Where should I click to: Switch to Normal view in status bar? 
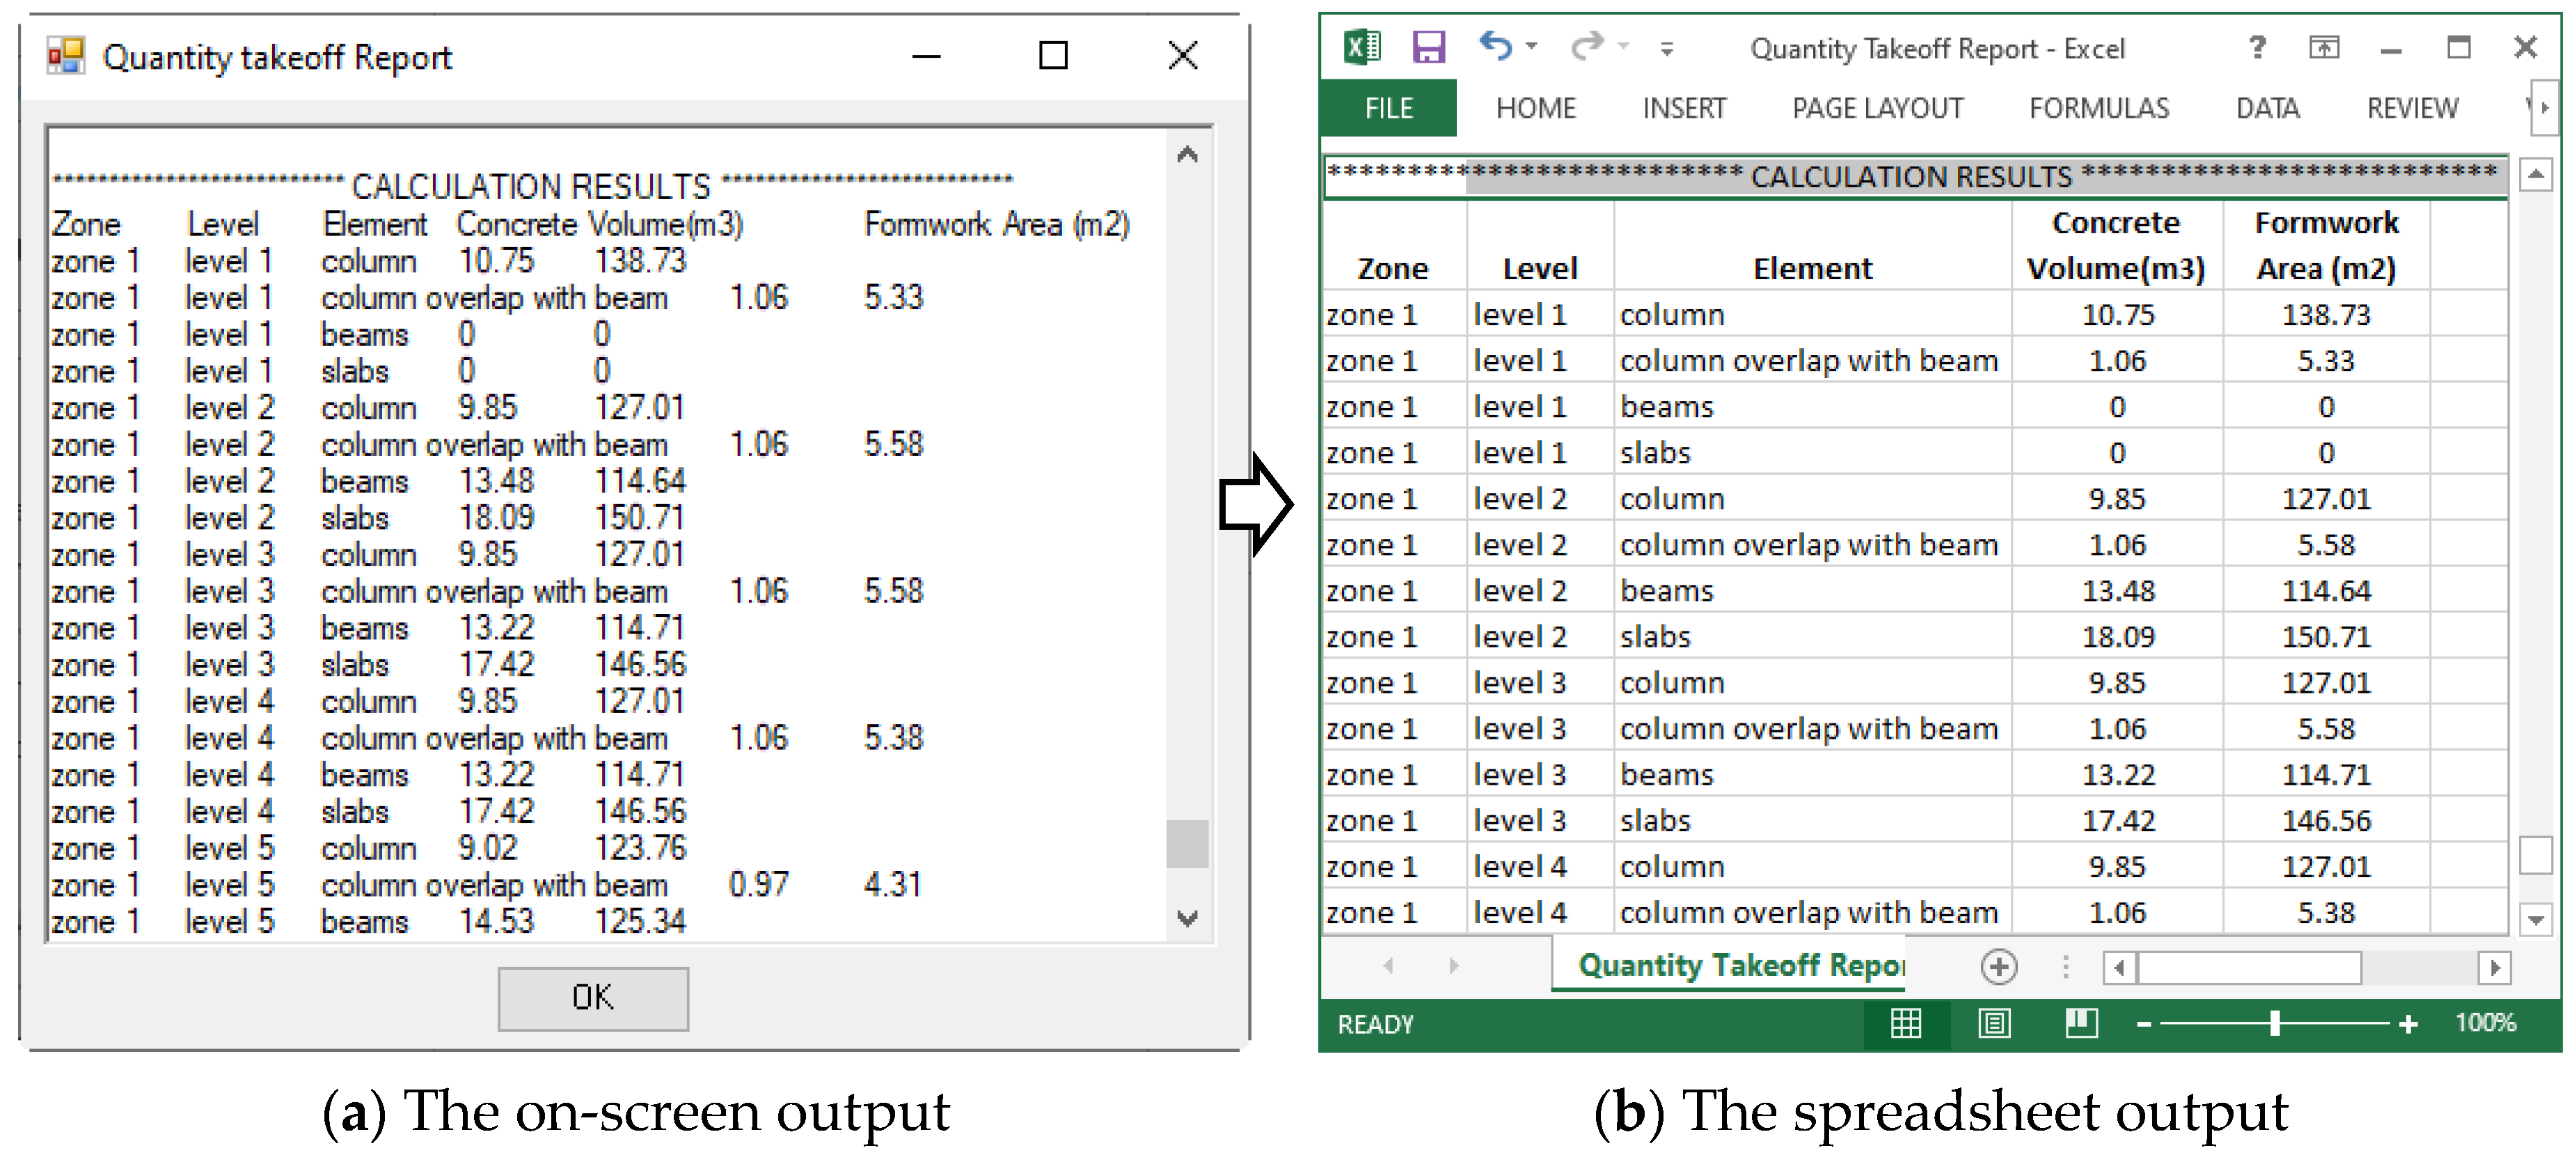[1906, 1023]
